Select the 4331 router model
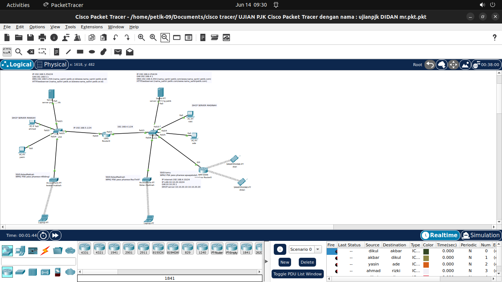 tap(85, 249)
